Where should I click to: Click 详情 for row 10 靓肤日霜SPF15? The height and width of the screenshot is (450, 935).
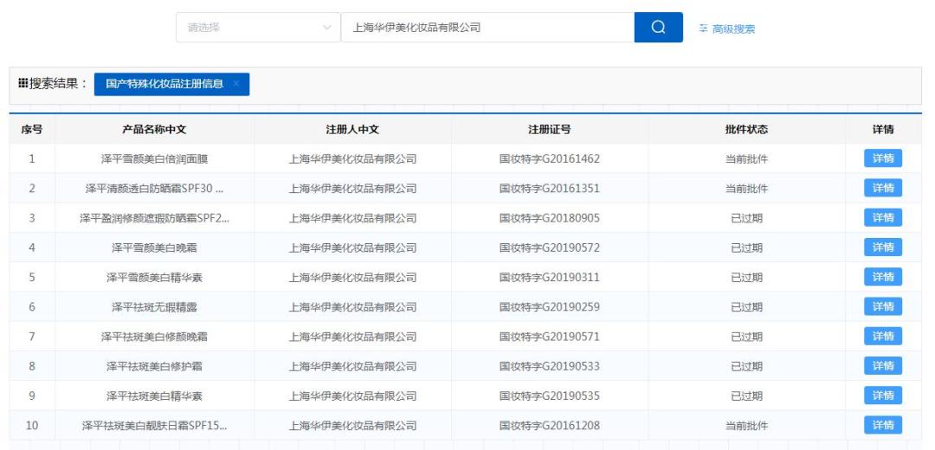click(x=883, y=425)
